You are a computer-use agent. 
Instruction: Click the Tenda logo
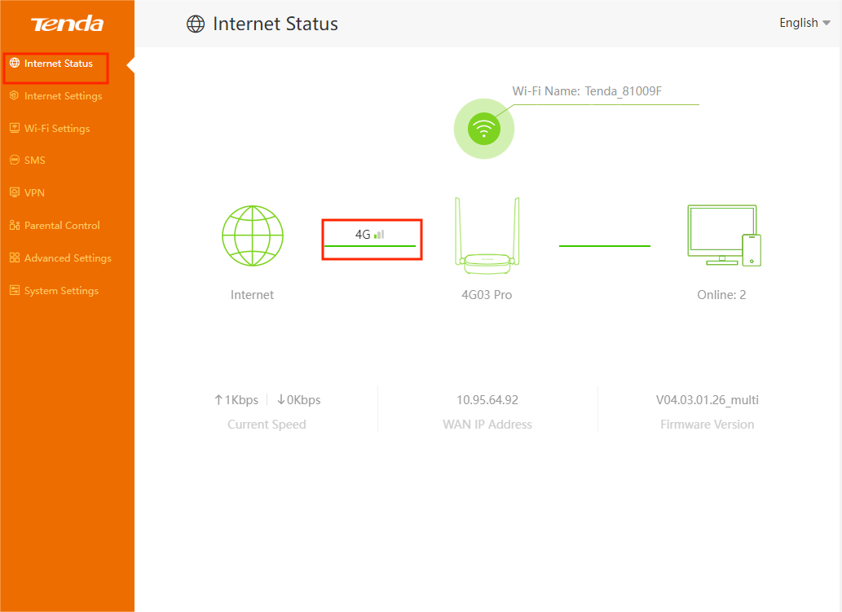pos(67,24)
